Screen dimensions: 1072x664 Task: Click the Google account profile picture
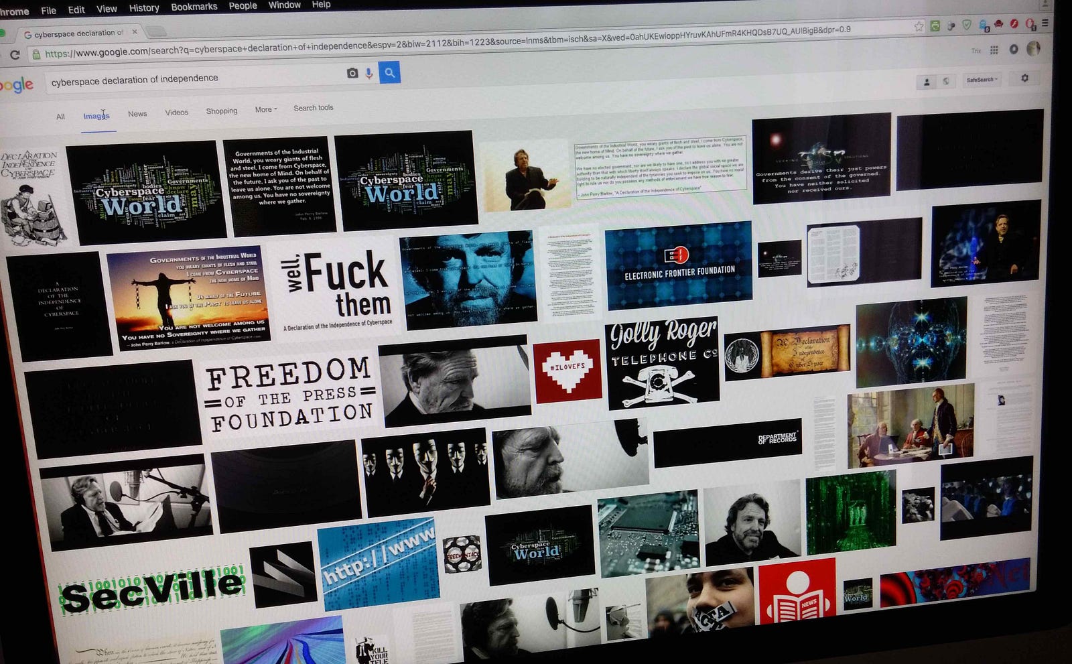(1034, 48)
